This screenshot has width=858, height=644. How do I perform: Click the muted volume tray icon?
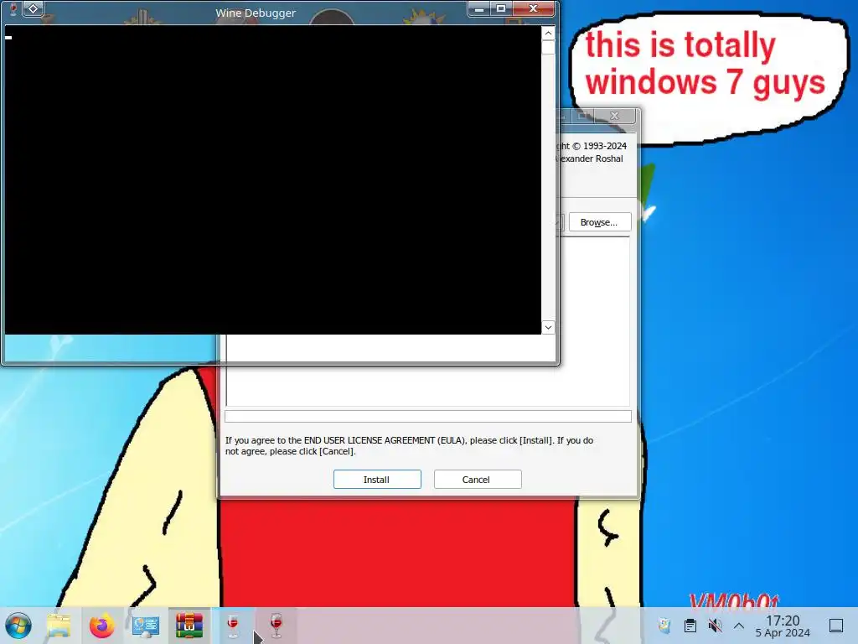point(715,626)
